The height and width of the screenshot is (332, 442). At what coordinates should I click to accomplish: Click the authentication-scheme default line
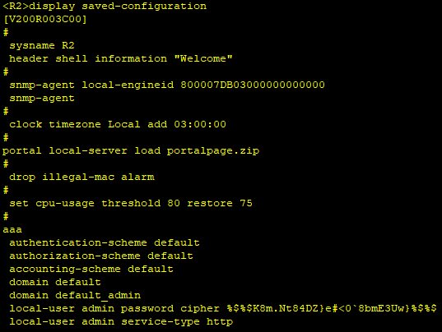pyautogui.click(x=105, y=242)
